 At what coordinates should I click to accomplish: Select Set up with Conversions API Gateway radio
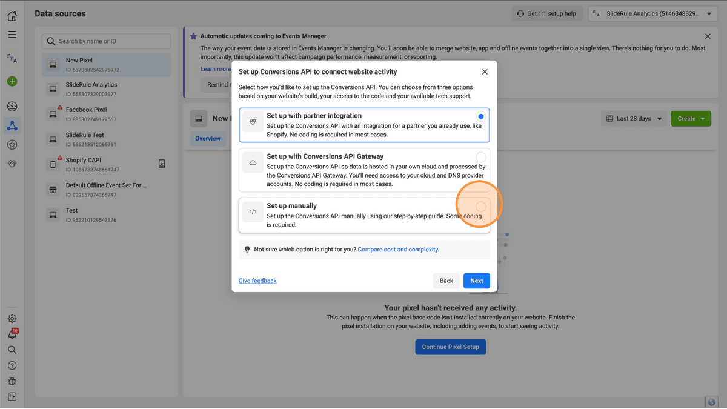tap(481, 157)
